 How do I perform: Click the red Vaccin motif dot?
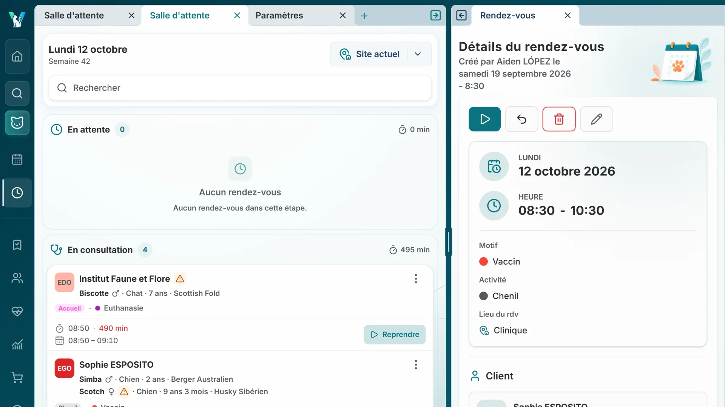[x=483, y=261]
